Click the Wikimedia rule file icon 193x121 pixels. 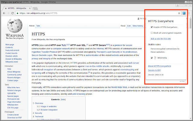pyautogui.click(x=155, y=57)
